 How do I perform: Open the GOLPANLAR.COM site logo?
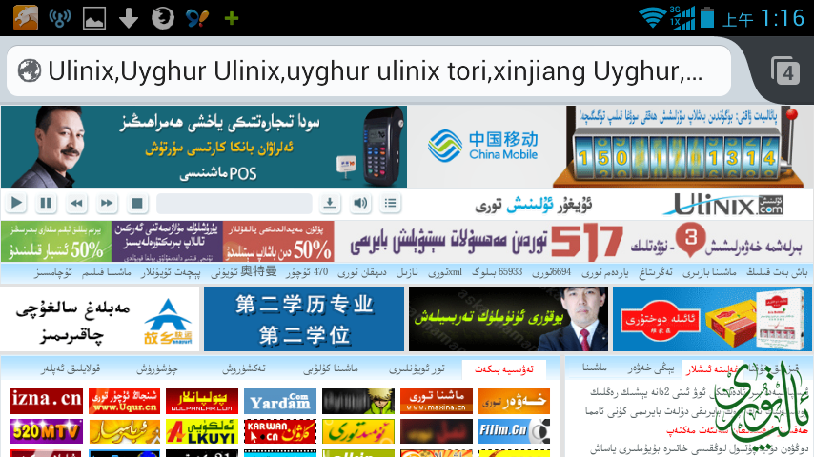click(x=202, y=401)
